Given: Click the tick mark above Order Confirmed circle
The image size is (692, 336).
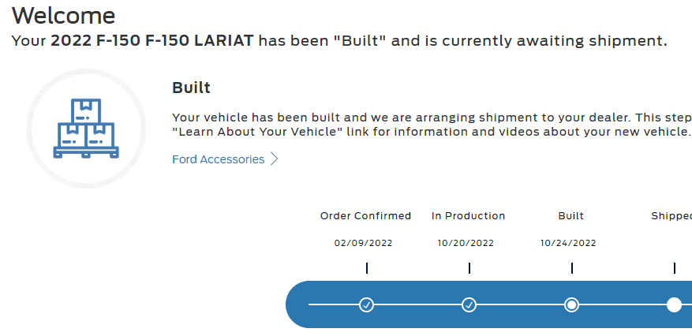Looking at the screenshot, I should pos(367,268).
